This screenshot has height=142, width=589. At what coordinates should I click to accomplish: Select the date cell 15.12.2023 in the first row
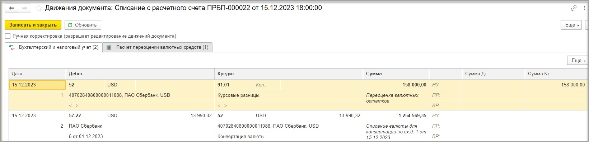coord(37,85)
